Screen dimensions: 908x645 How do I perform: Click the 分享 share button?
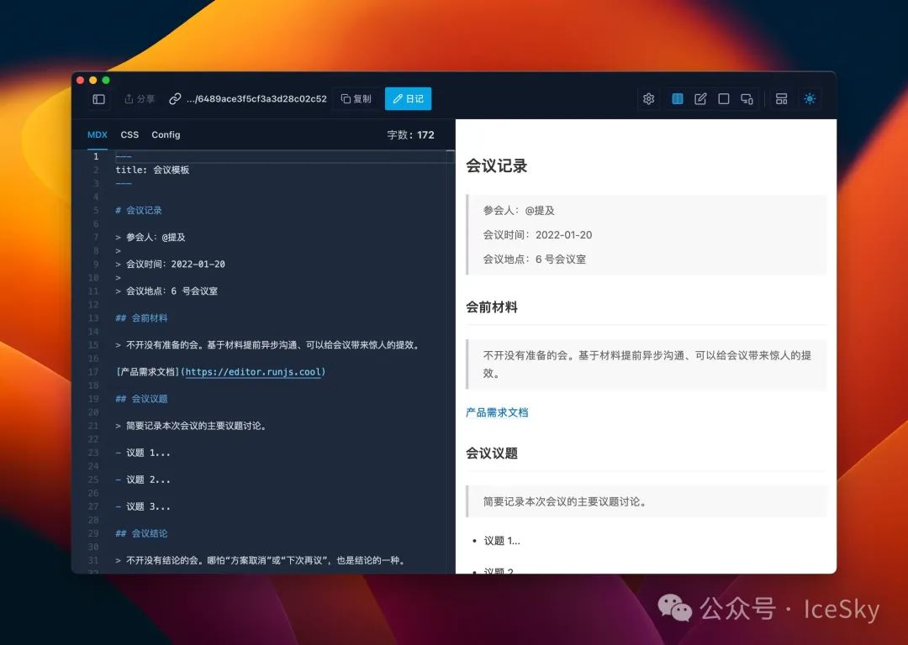(140, 99)
